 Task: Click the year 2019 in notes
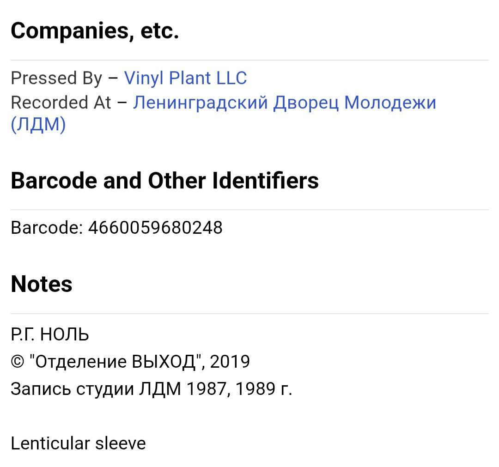click(230, 362)
